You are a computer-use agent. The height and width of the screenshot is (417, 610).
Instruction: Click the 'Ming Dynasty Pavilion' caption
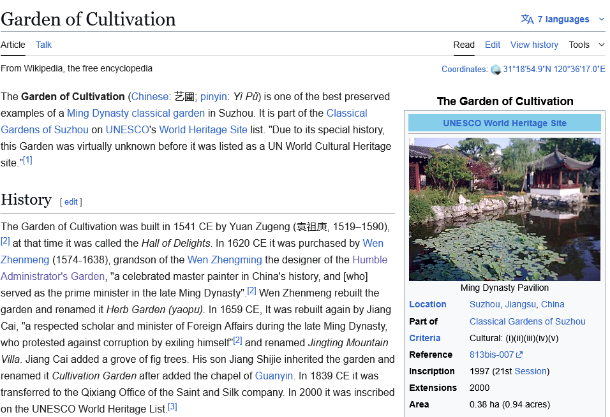click(505, 288)
